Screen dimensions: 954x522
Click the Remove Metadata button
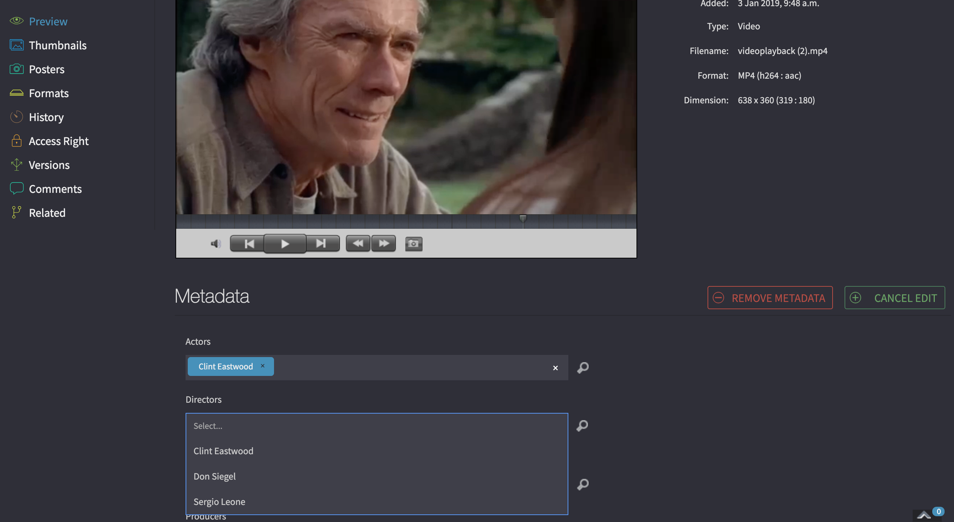(x=770, y=298)
